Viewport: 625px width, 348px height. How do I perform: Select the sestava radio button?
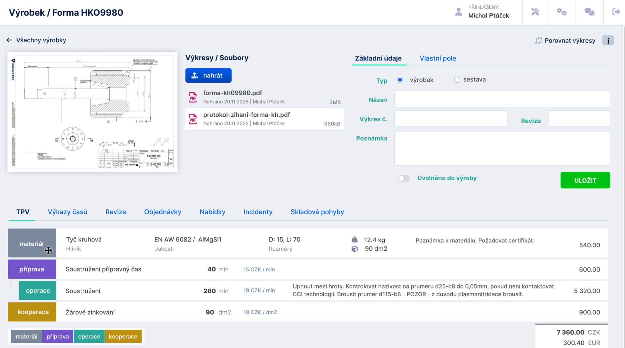[x=457, y=80]
